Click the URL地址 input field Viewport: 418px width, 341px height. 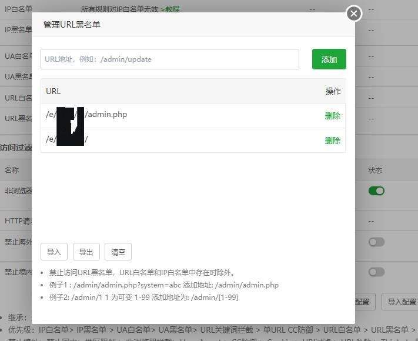point(169,59)
